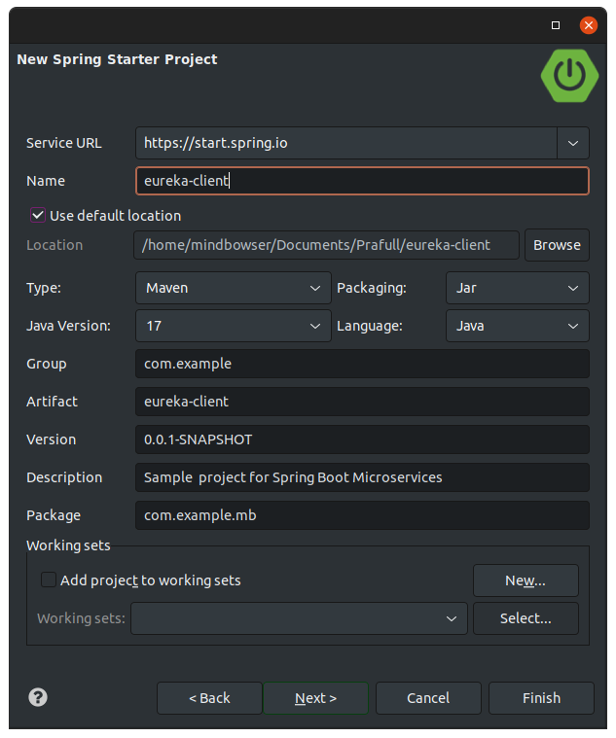Image resolution: width=616 pixels, height=738 pixels.
Task: Open the Type Maven dropdown
Action: (x=234, y=288)
